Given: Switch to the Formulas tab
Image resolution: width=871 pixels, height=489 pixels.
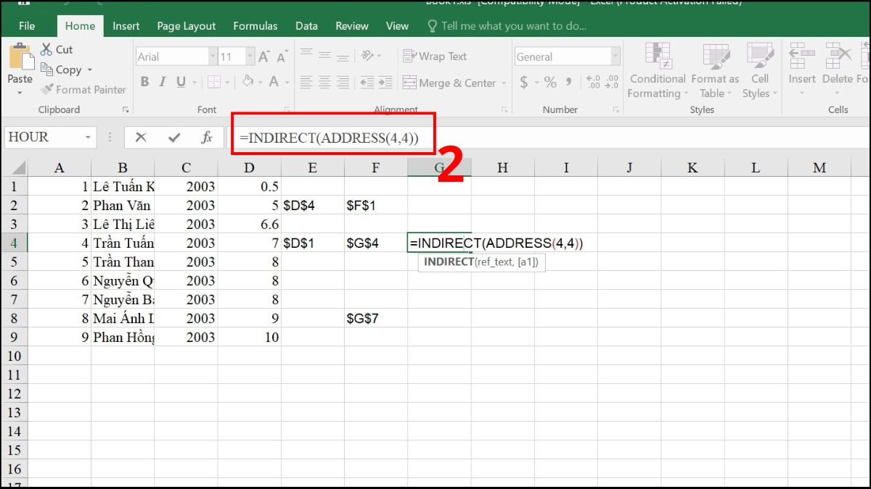Looking at the screenshot, I should point(255,25).
